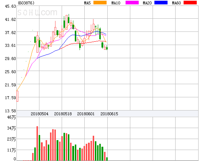This screenshot has height=161, width=219.
Task: Click the orange MA5 legend swatch
Action: pos(100,3)
